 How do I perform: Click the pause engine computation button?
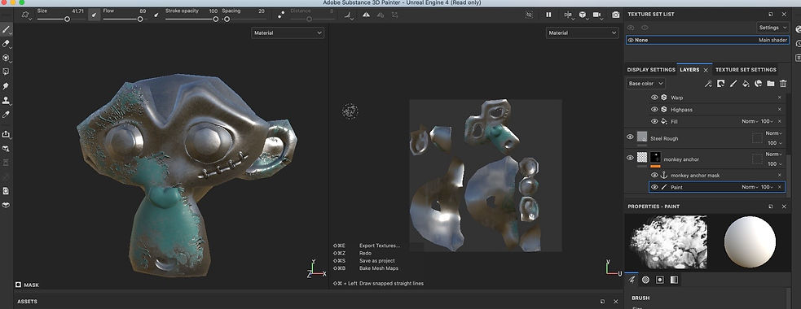coord(548,15)
